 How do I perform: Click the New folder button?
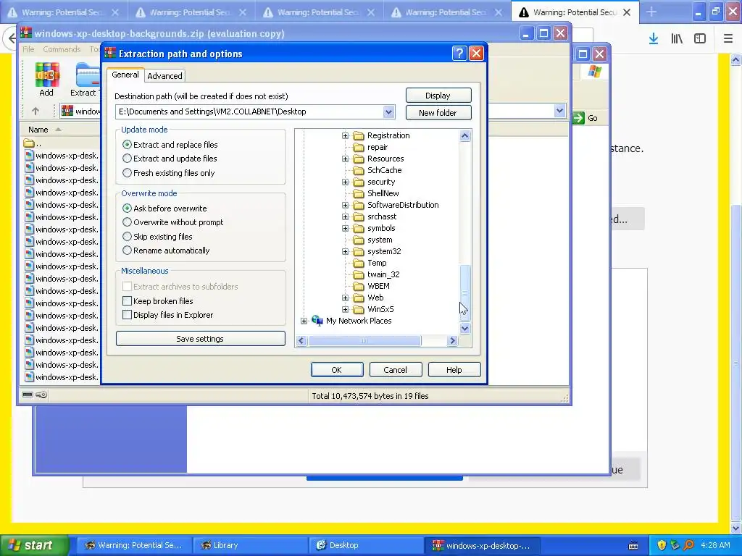pyautogui.click(x=438, y=113)
